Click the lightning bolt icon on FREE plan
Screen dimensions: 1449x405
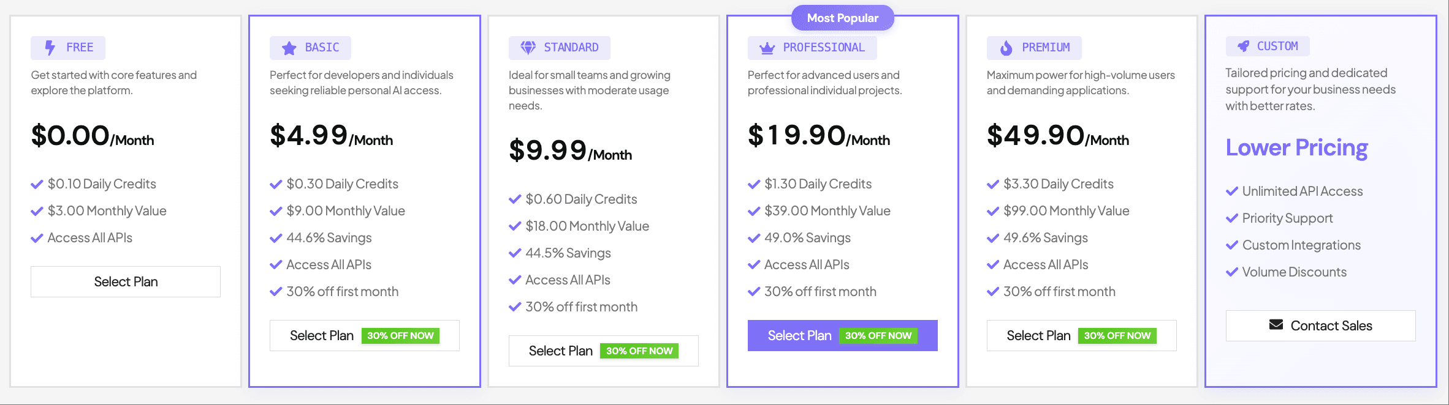[50, 48]
